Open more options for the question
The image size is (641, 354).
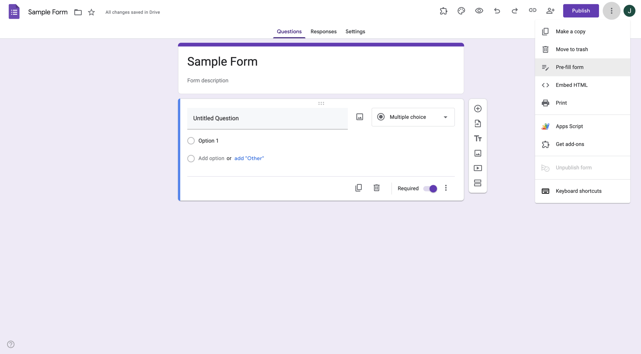446,188
